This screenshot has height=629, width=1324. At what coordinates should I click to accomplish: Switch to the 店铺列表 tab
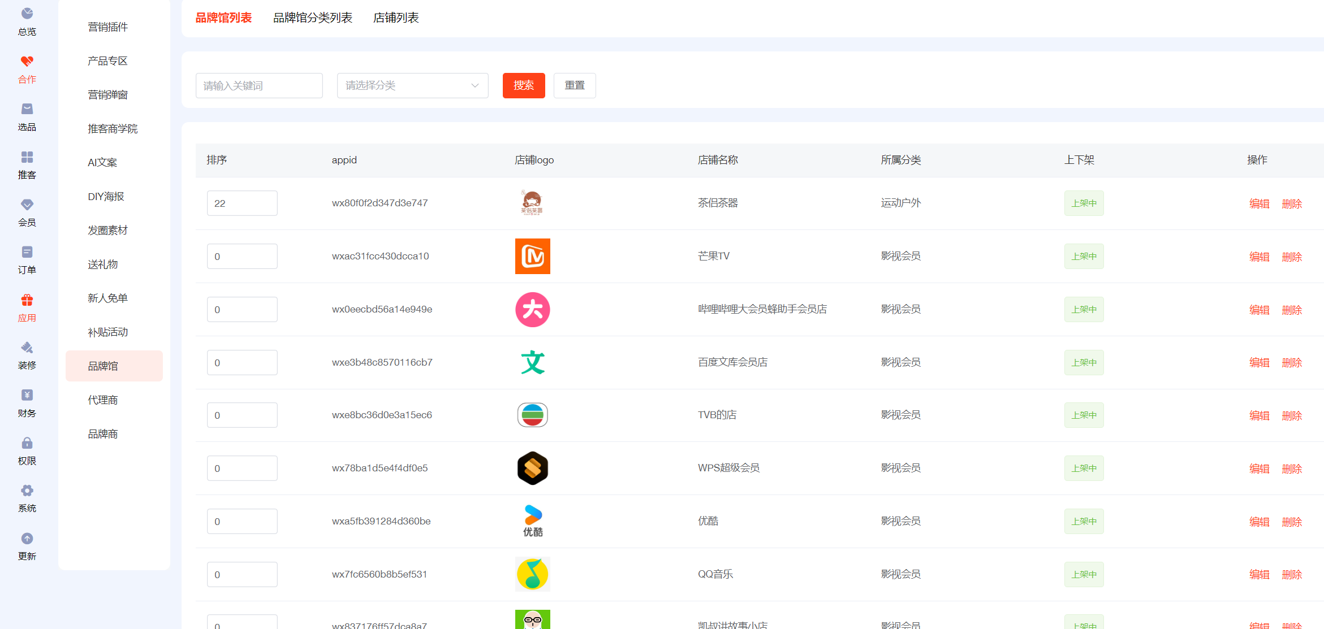pos(396,18)
